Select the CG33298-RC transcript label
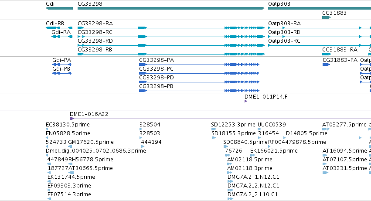 [x=95, y=32]
